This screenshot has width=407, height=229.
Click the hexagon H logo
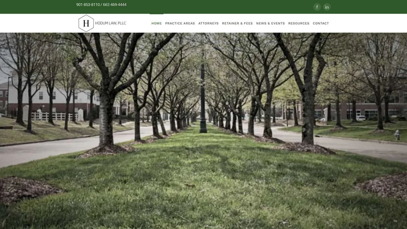pos(86,23)
